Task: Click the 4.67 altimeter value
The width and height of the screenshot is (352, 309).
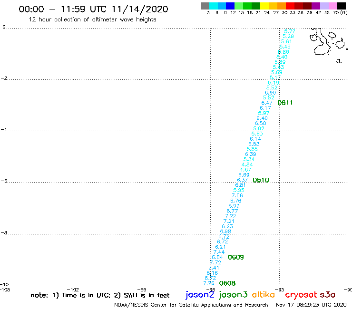Action: (245, 170)
